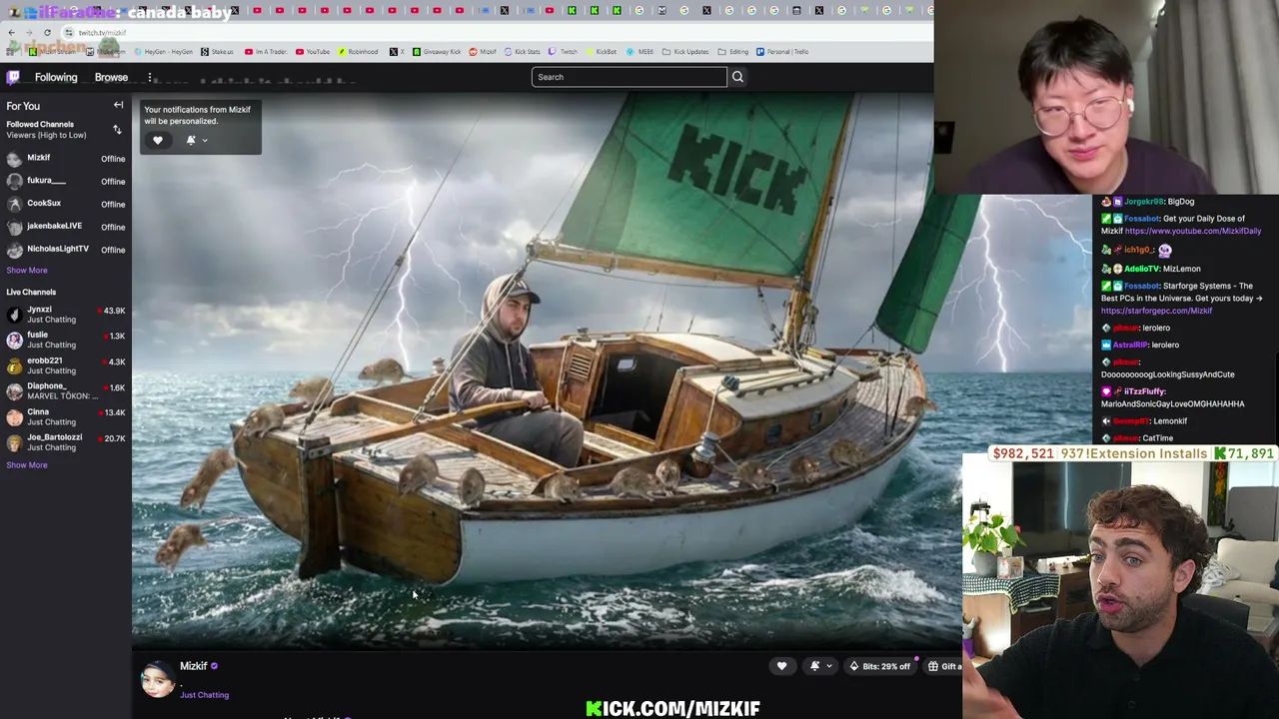
Task: Open the fukura followed channel
Action: pyautogui.click(x=65, y=181)
